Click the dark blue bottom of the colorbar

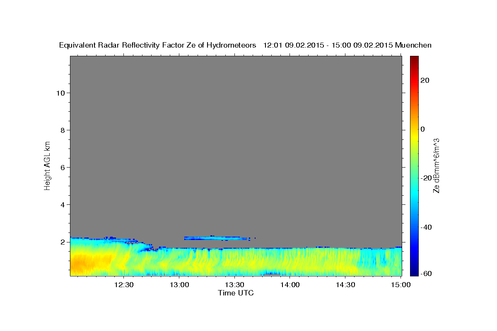(414, 272)
